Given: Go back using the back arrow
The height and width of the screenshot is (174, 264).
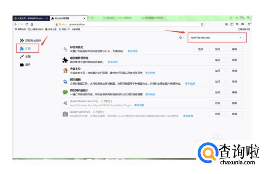Looking at the screenshot, I should point(16,24).
